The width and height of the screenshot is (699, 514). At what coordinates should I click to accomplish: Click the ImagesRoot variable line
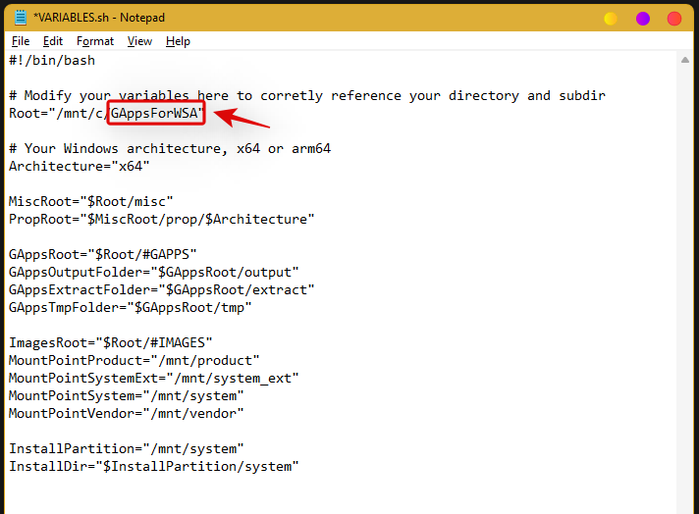(x=108, y=342)
